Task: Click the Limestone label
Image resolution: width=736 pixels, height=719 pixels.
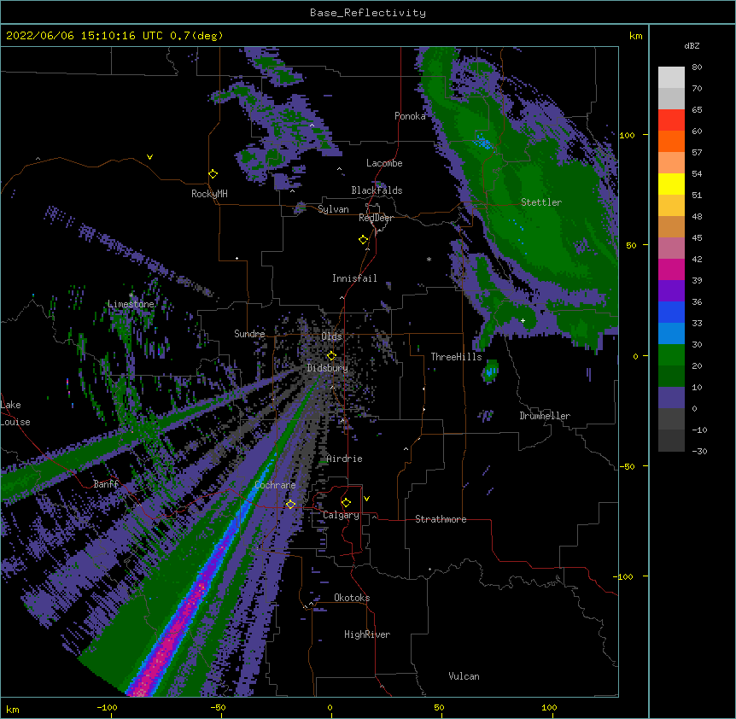Action: tap(131, 304)
